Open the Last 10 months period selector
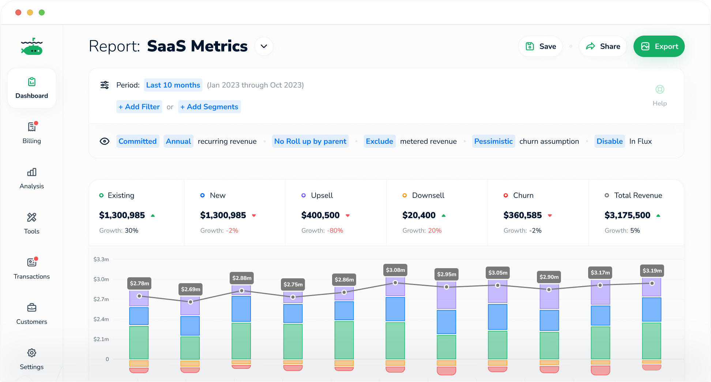 (173, 85)
